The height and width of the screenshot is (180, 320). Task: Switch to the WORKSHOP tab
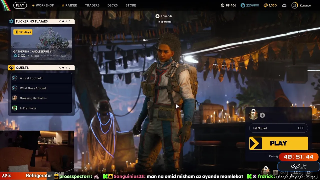(45, 5)
